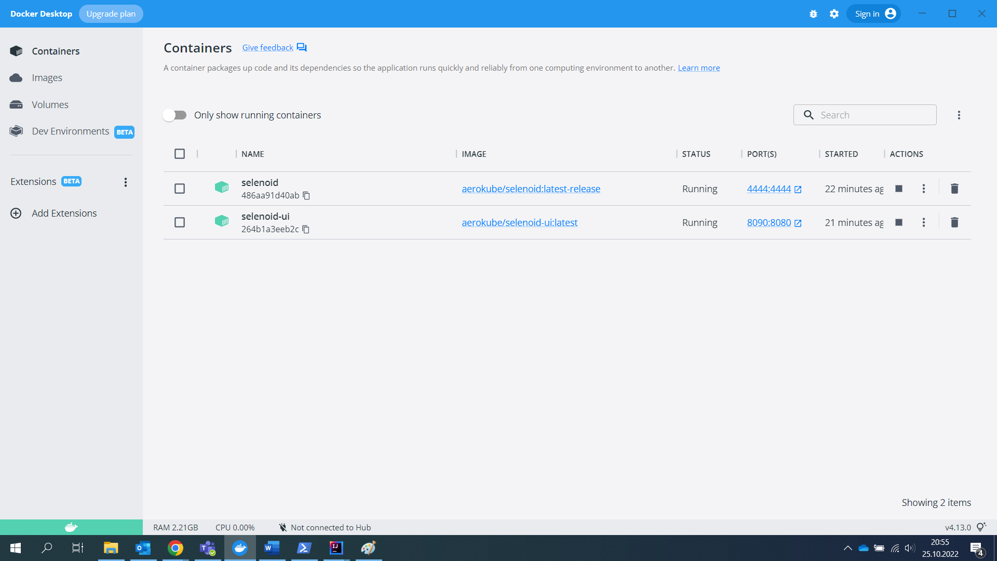Copy selenoid-ui container ID 264b1a3eeb2c
This screenshot has height=561, width=997.
coord(306,230)
